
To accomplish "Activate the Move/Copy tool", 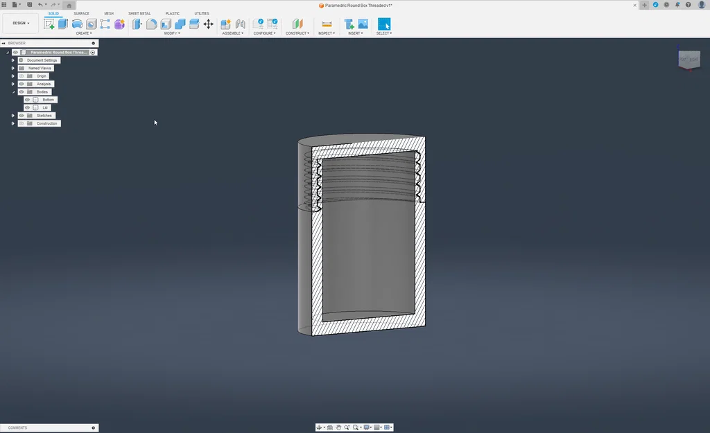I will point(208,23).
